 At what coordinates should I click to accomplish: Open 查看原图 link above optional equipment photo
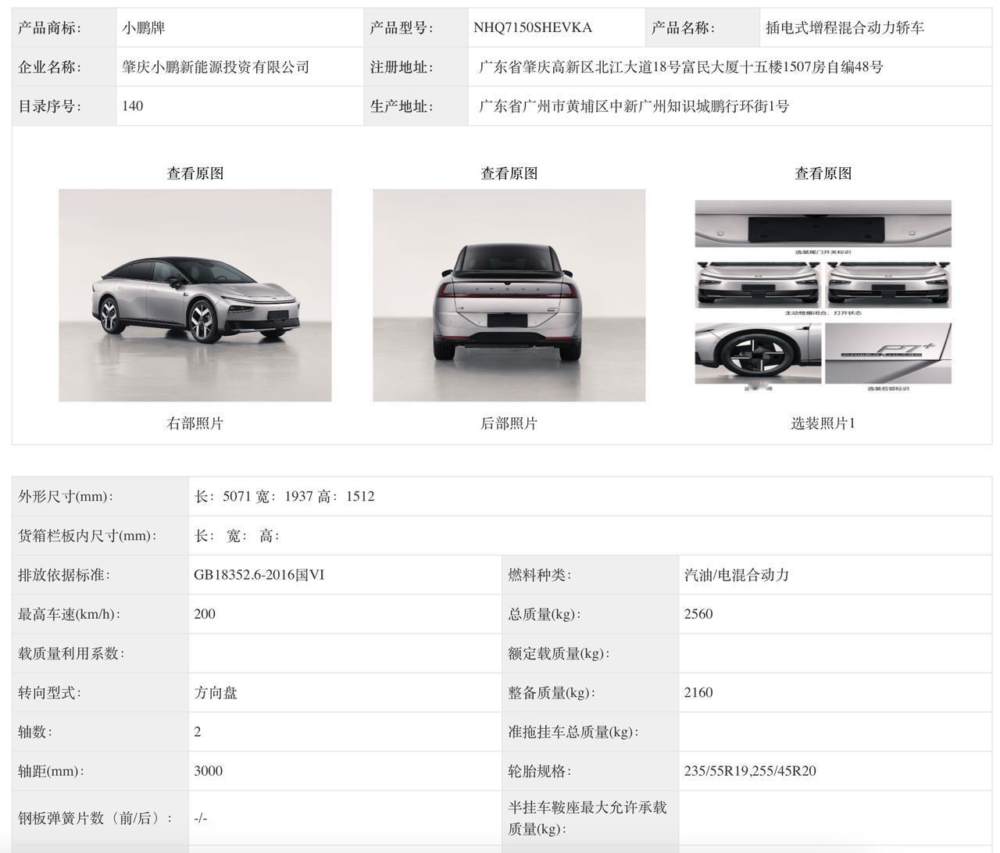click(x=823, y=173)
